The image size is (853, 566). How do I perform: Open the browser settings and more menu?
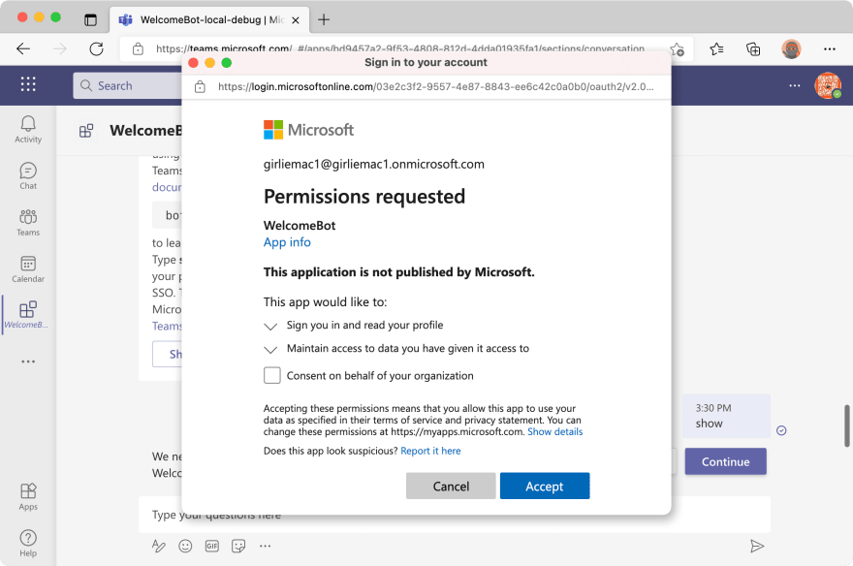click(829, 49)
